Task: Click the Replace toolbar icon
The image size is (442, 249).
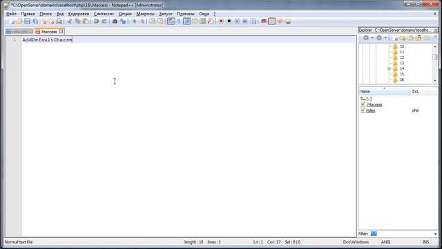Action: pos(123,21)
